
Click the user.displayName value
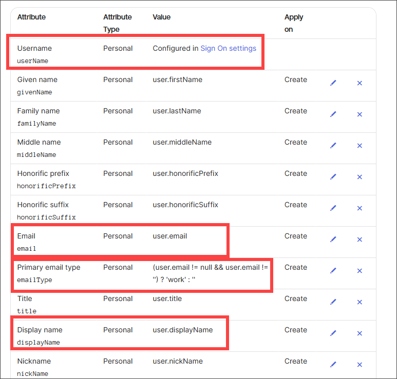click(x=182, y=330)
